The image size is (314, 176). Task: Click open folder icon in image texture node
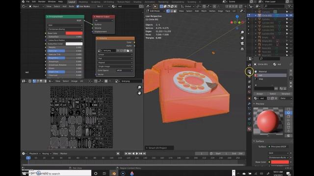[128, 51]
